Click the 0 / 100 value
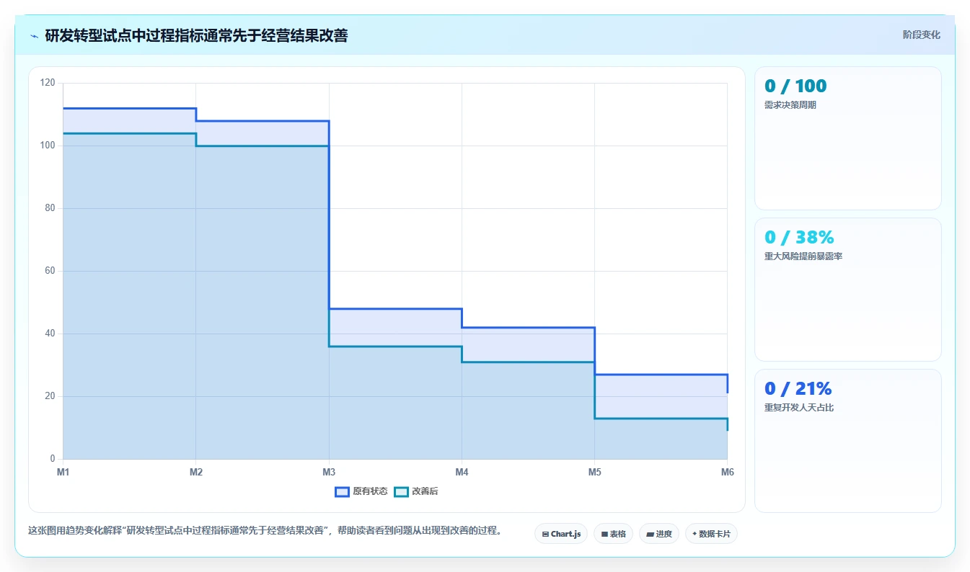Screen dimensions: 970x572 pos(795,86)
